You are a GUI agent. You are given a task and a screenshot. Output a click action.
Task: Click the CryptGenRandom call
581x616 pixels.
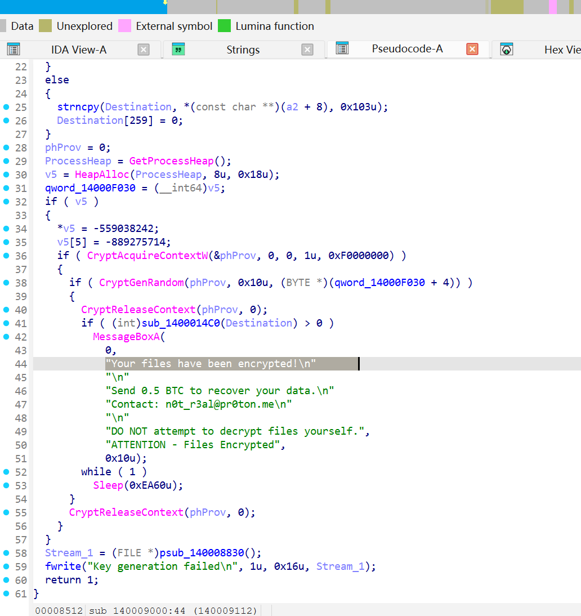coord(141,283)
